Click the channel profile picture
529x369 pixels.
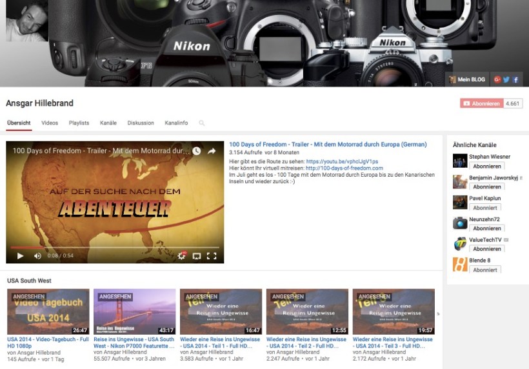click(27, 21)
